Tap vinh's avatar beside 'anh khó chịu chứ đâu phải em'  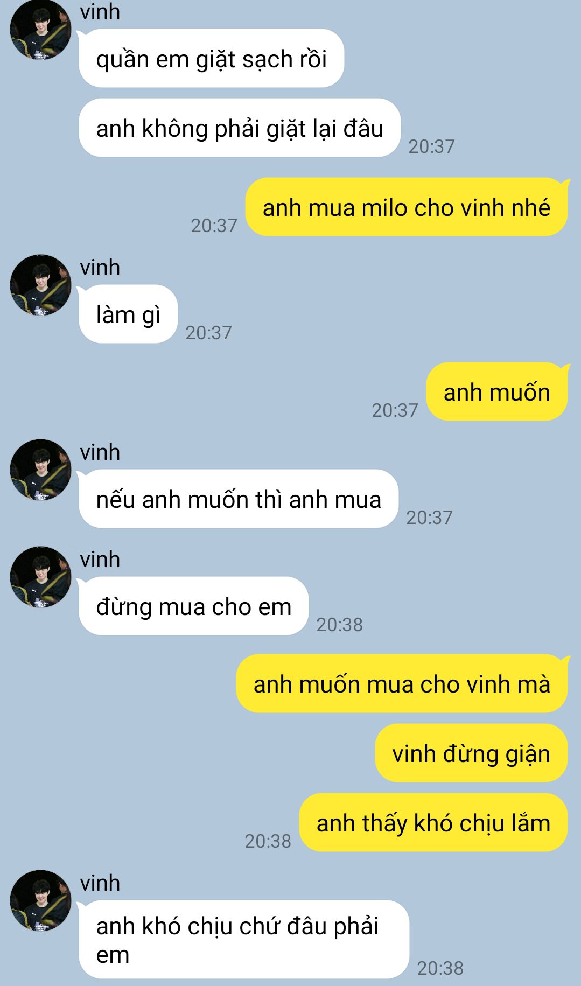(x=40, y=900)
